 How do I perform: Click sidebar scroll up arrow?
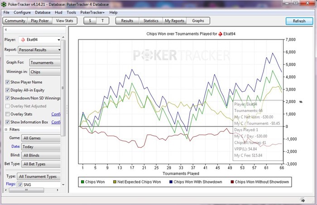tap(63, 37)
